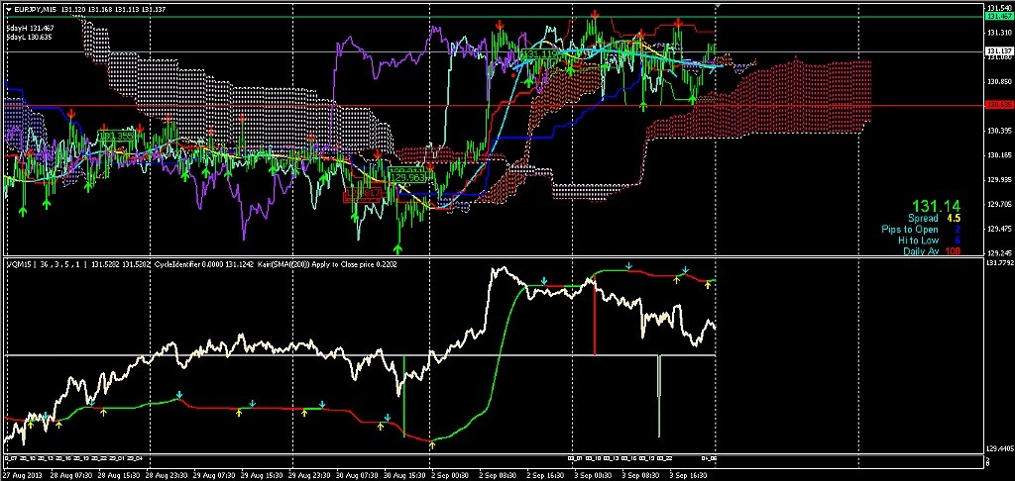Select the green vertical spike in indicator window

click(x=403, y=396)
